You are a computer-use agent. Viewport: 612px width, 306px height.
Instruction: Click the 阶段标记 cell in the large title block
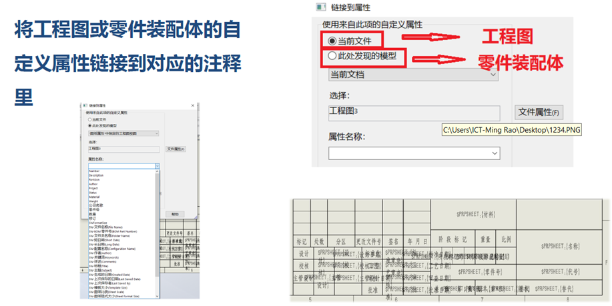click(x=452, y=239)
